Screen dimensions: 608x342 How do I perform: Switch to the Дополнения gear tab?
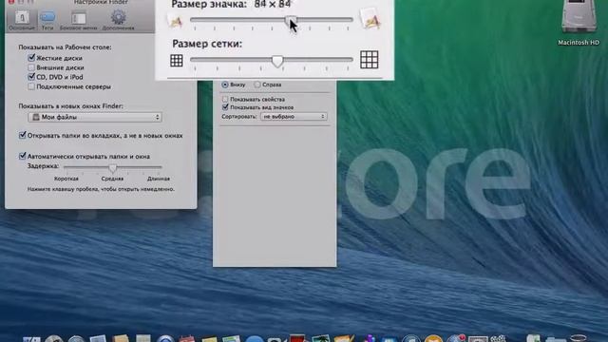click(118, 21)
